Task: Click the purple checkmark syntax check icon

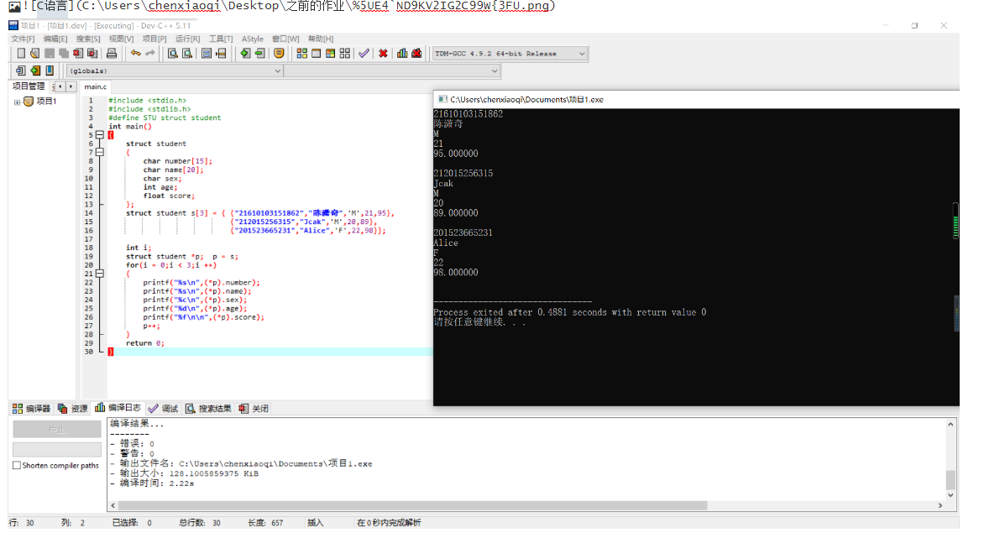Action: coord(364,54)
